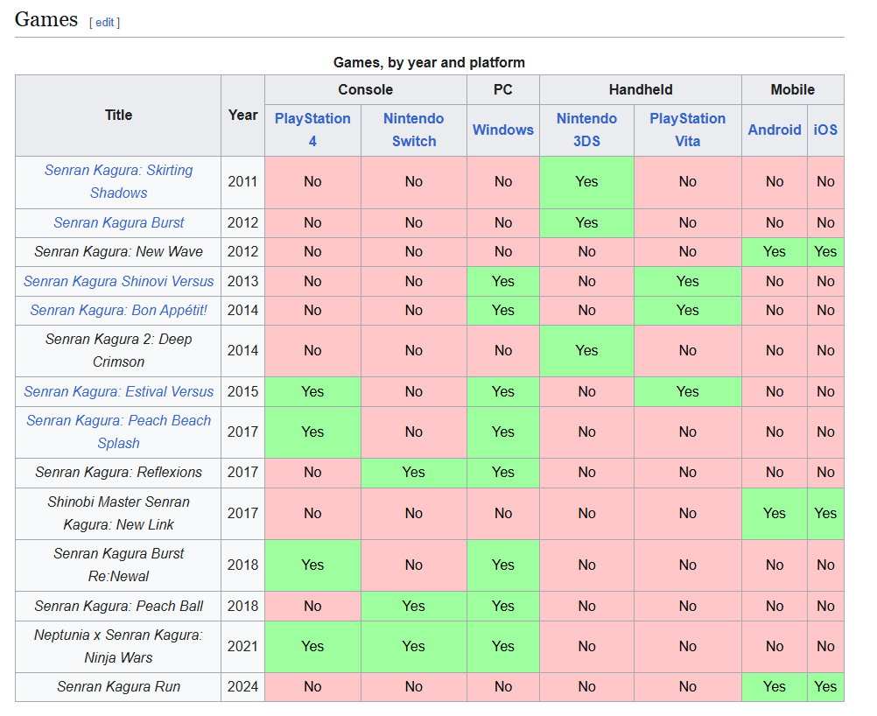The height and width of the screenshot is (716, 877).
Task: Click Windows No cell for Senran Kagura Run
Action: tap(502, 687)
